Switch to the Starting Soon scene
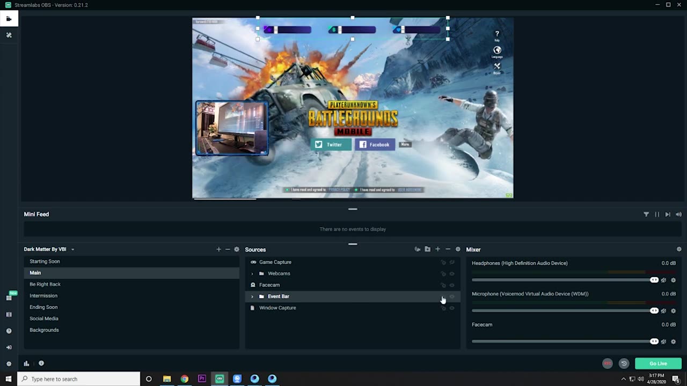The image size is (687, 386). click(131, 262)
